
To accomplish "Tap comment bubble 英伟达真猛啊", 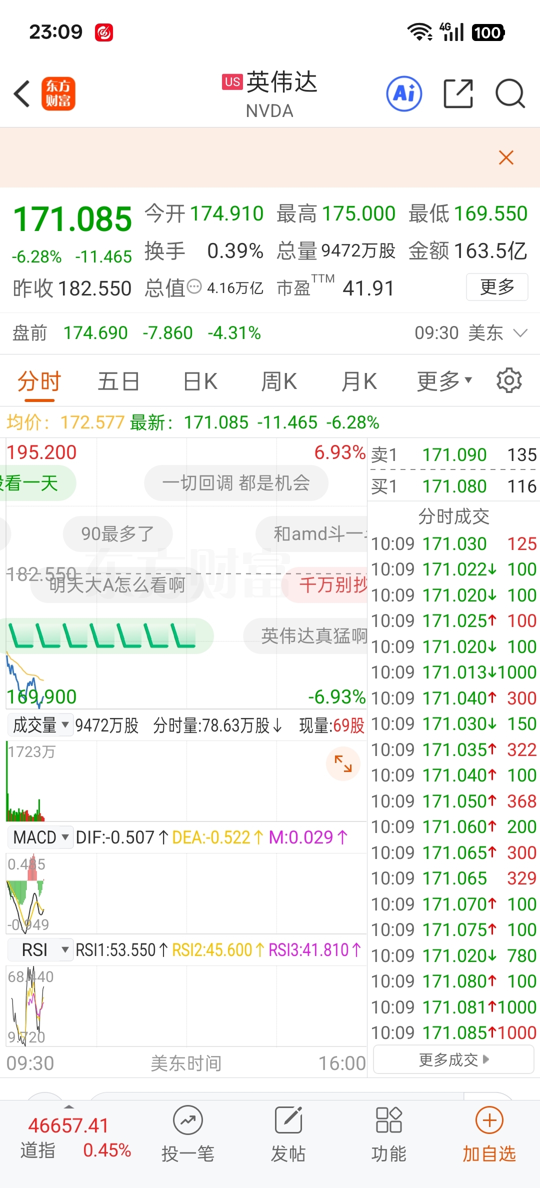I will pyautogui.click(x=306, y=635).
